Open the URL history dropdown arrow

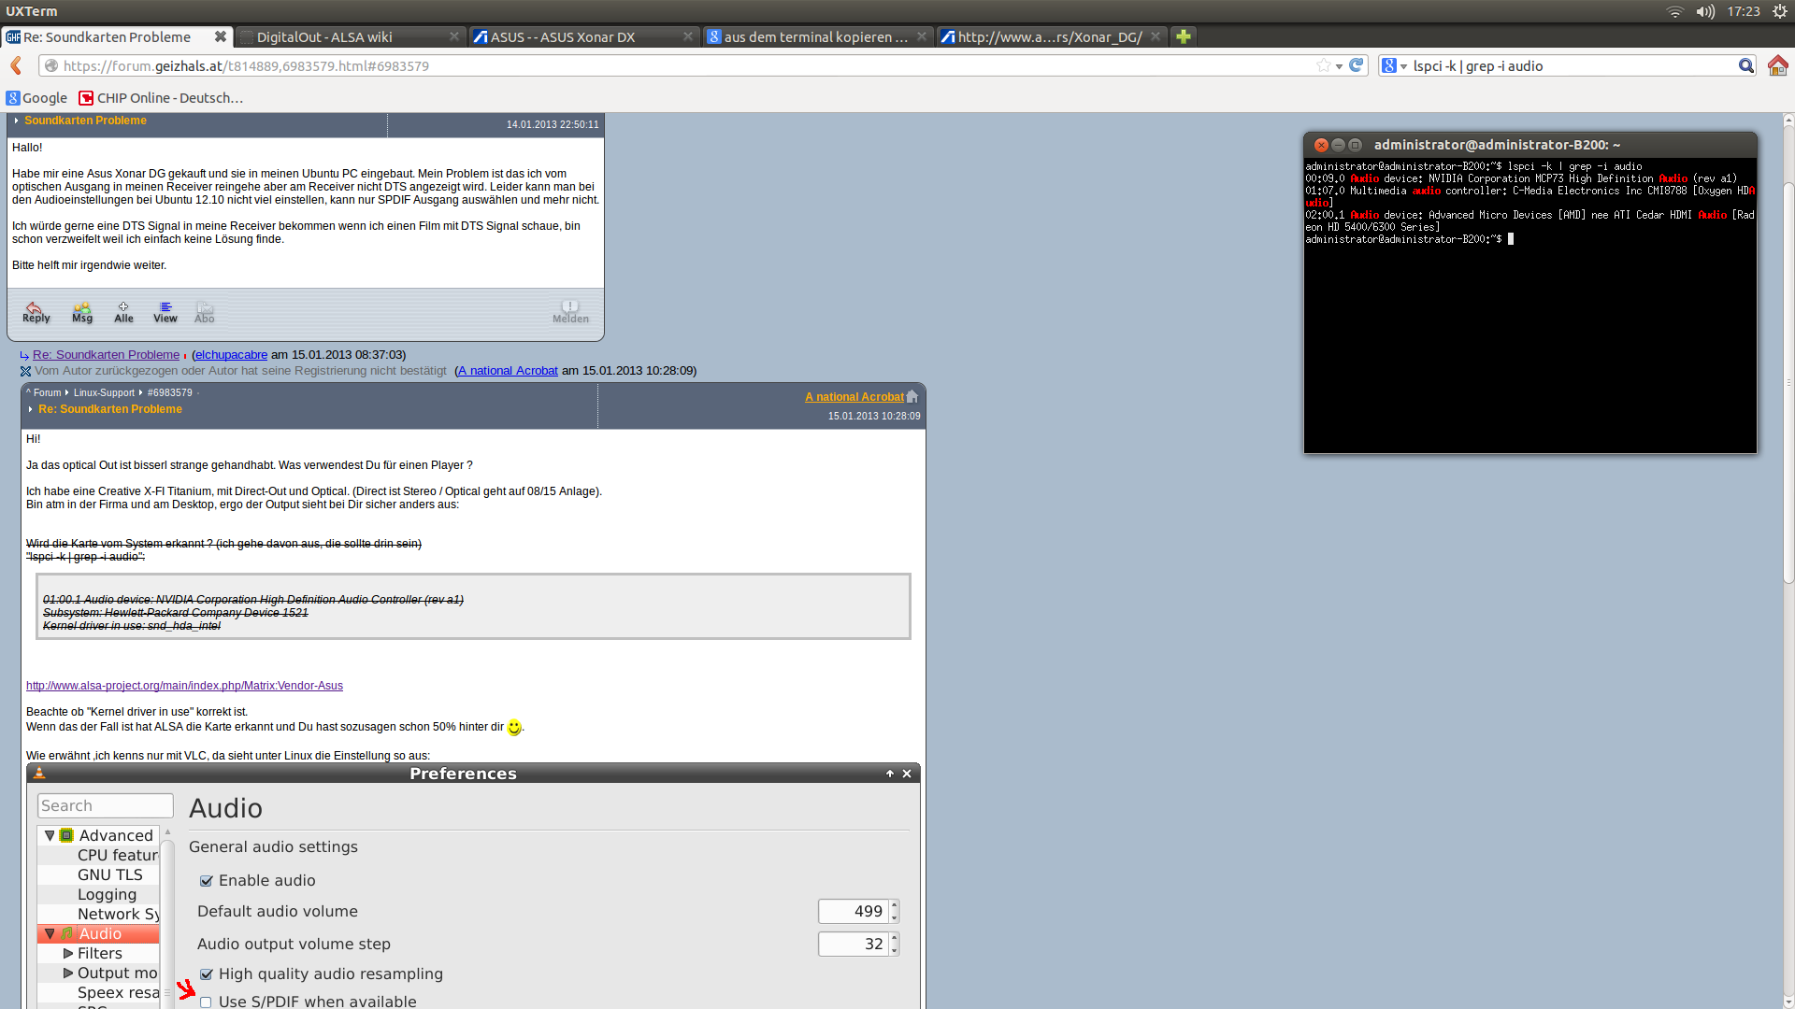1340,66
